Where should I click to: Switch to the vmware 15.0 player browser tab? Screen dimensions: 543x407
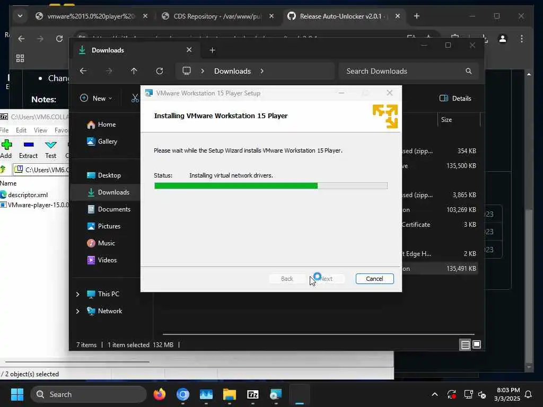click(x=91, y=16)
